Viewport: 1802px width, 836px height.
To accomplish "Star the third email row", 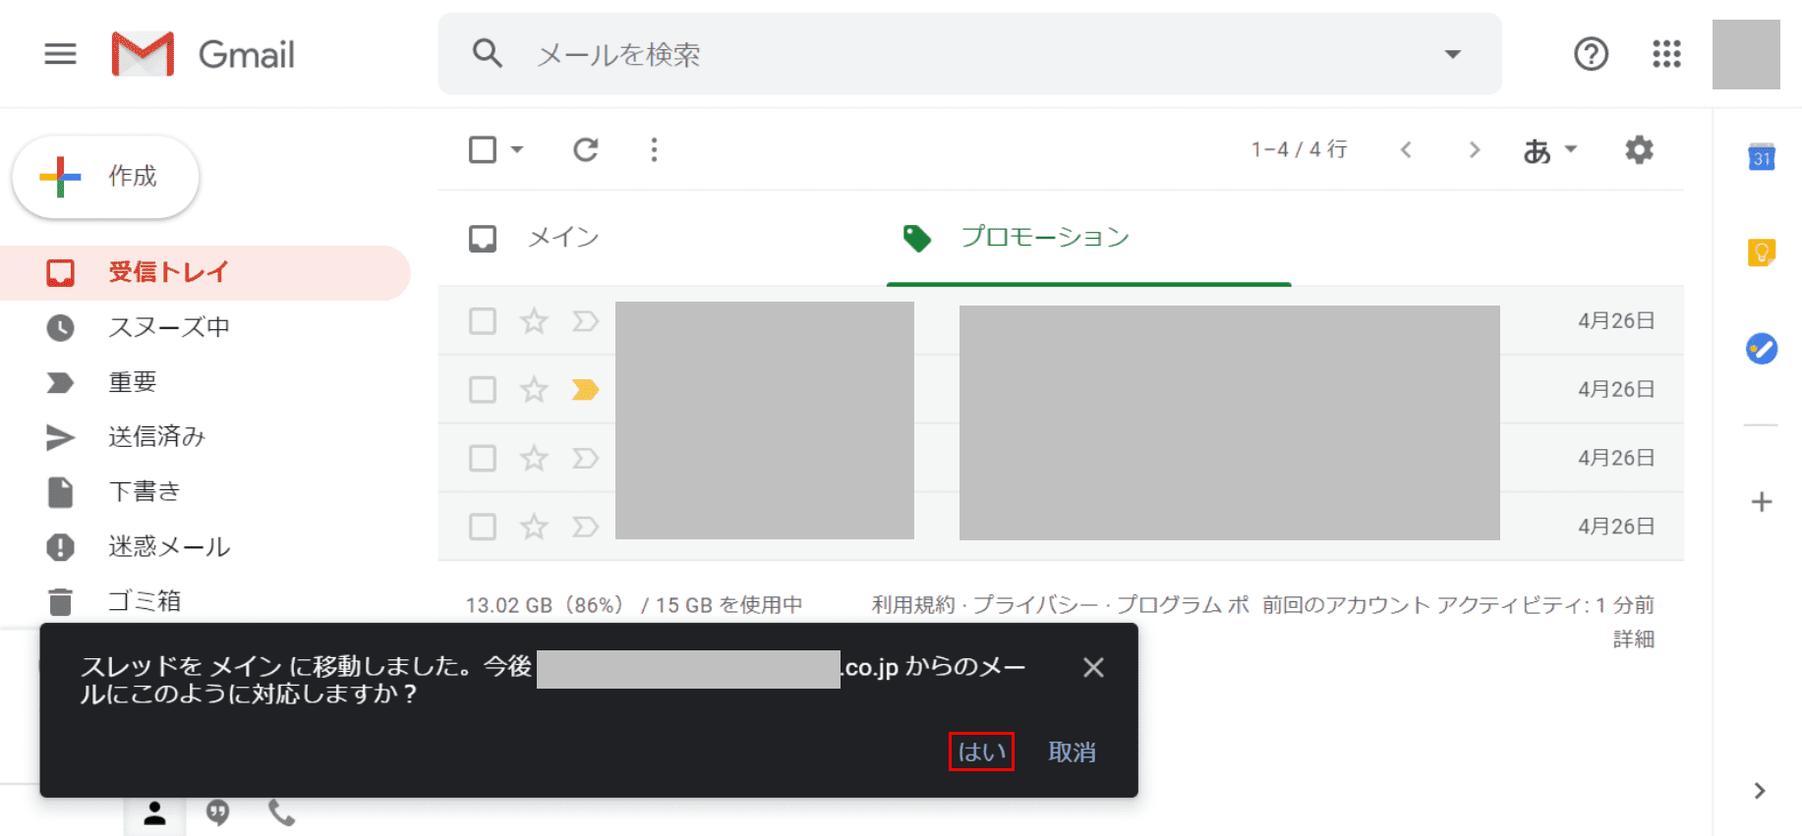I will [x=534, y=458].
